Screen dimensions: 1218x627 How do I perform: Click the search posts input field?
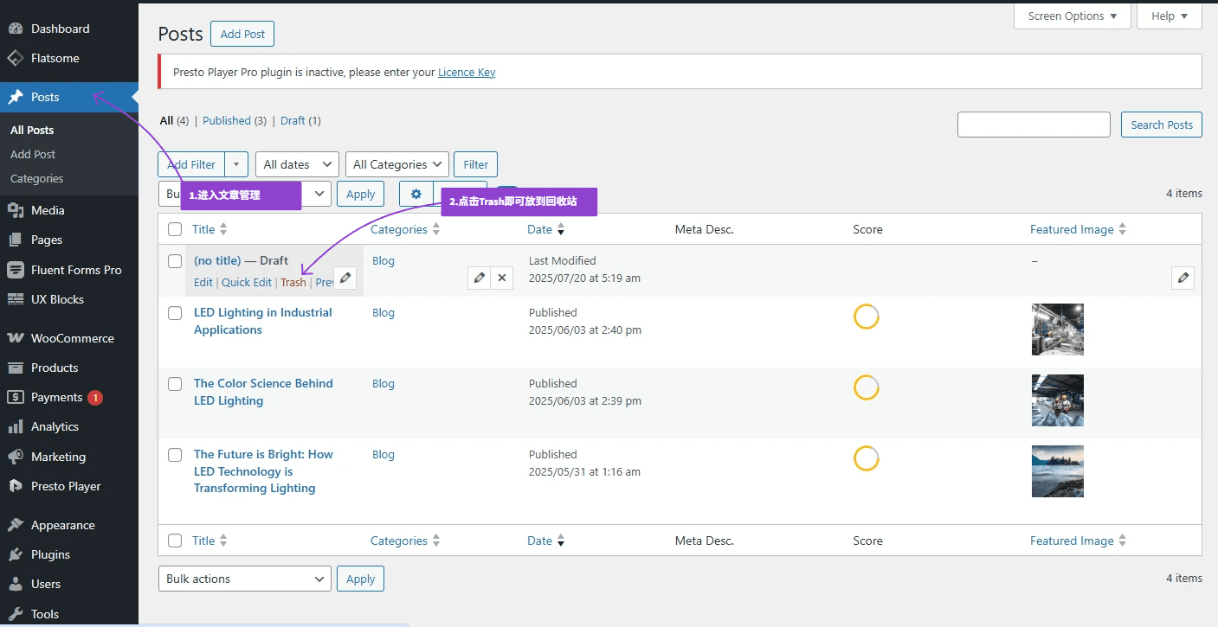1034,125
